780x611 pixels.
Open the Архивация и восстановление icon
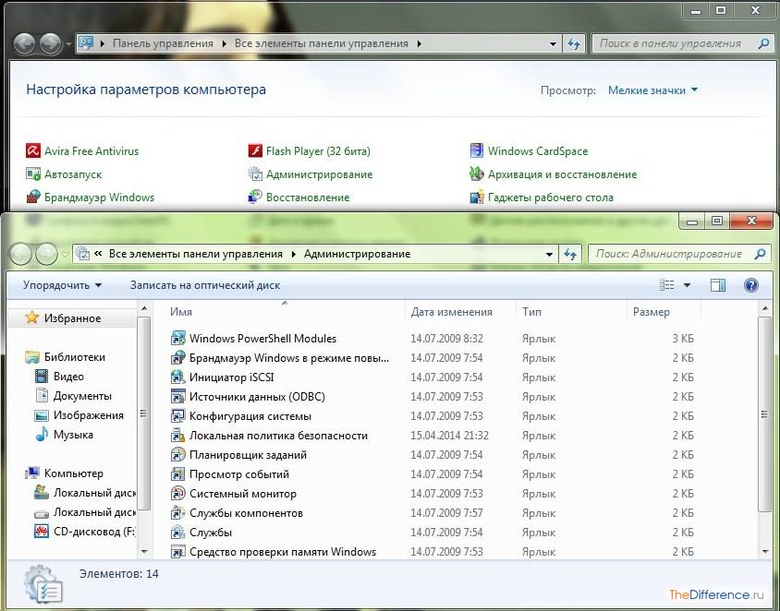coord(477,174)
